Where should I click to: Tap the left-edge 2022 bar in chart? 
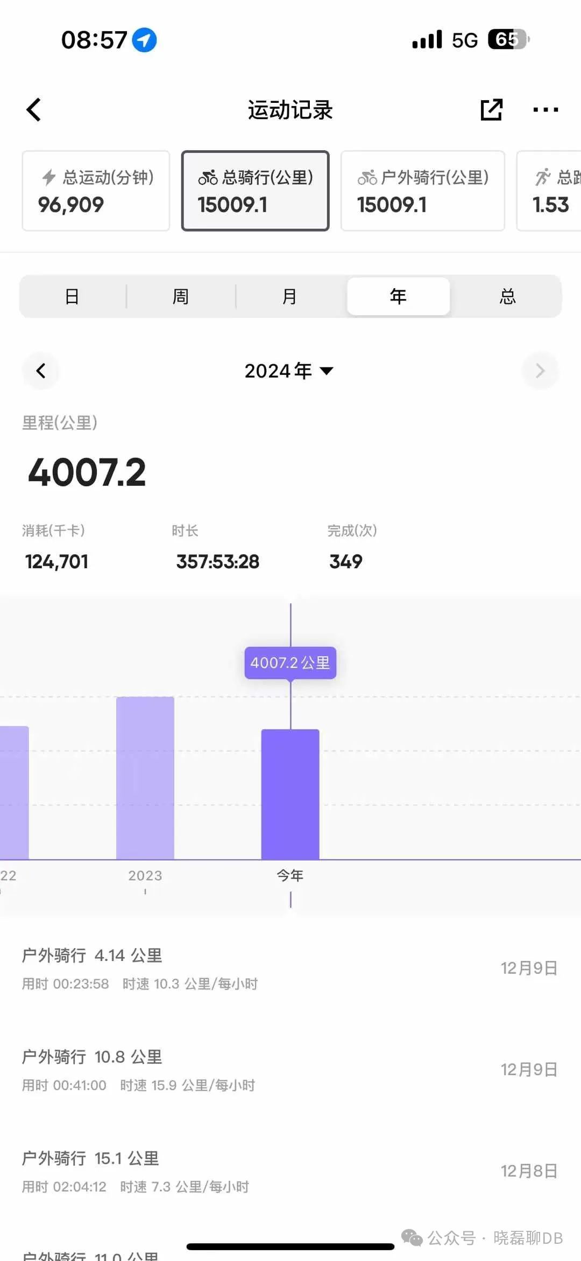14,793
